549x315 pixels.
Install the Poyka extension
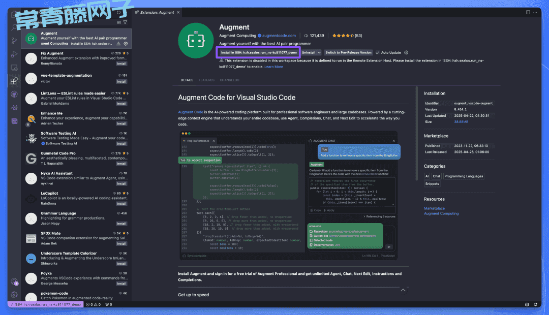point(121,284)
